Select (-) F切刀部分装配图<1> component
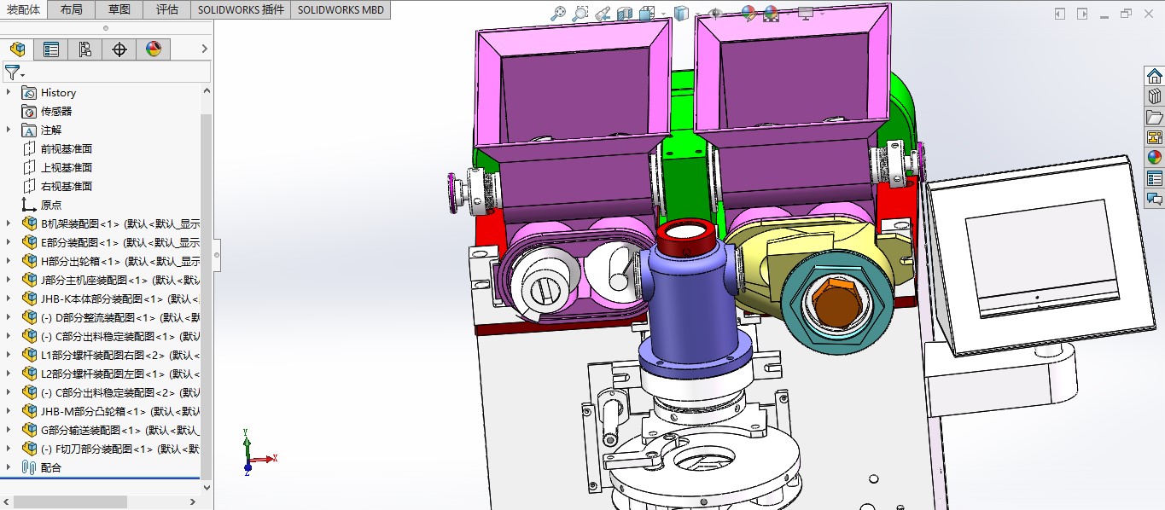This screenshot has width=1165, height=510. coord(109,449)
